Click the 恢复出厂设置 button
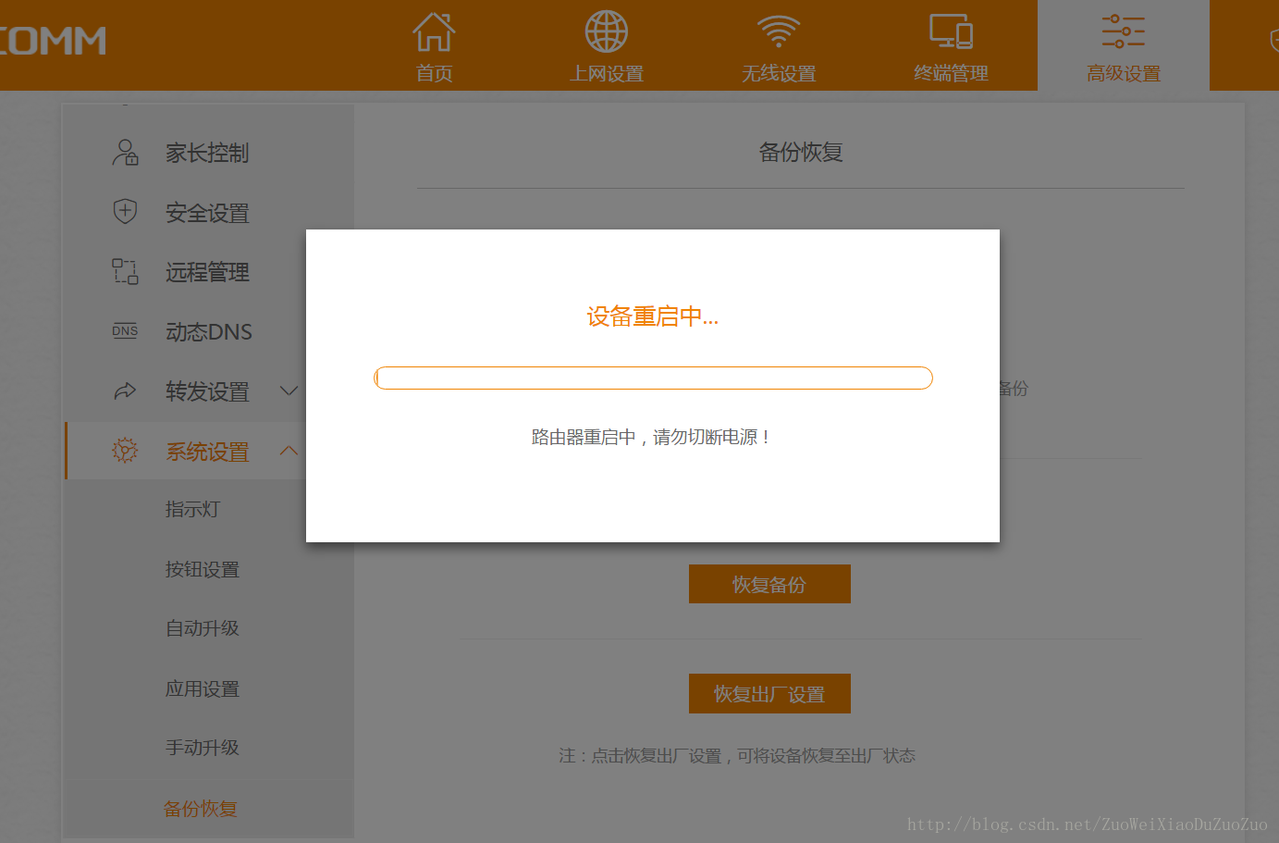1279x843 pixels. (769, 693)
